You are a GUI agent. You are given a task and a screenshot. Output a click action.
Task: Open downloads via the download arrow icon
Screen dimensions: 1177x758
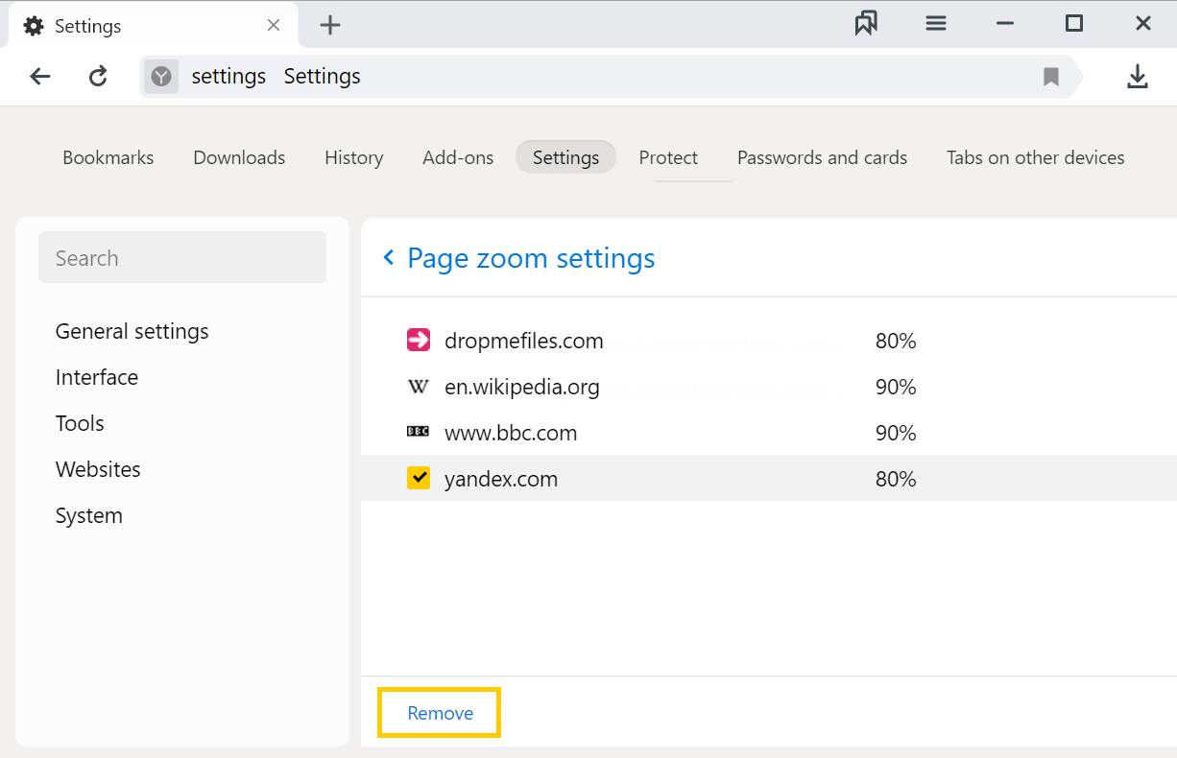pyautogui.click(x=1138, y=77)
